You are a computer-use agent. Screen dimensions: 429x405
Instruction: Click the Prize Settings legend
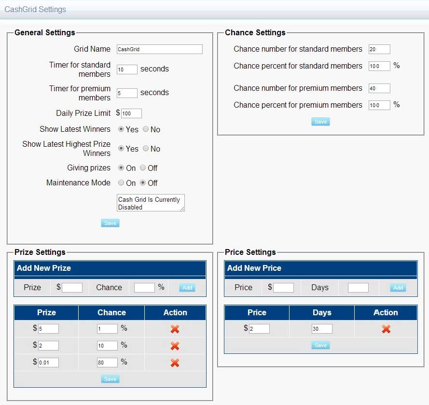40,252
